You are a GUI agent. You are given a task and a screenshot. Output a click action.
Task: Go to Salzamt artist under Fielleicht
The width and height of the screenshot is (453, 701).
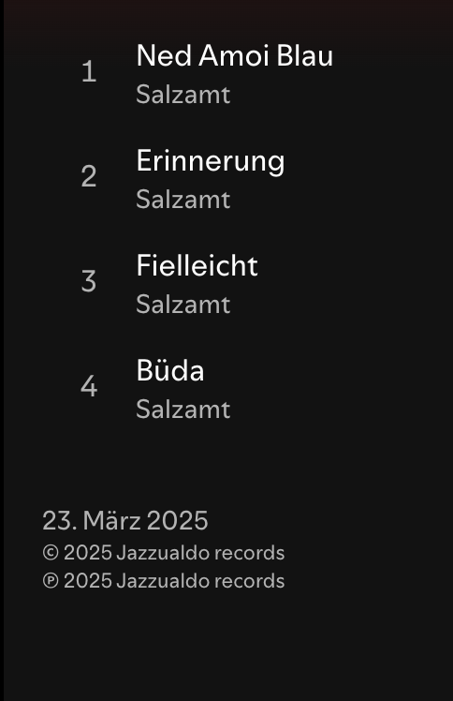[x=183, y=305]
